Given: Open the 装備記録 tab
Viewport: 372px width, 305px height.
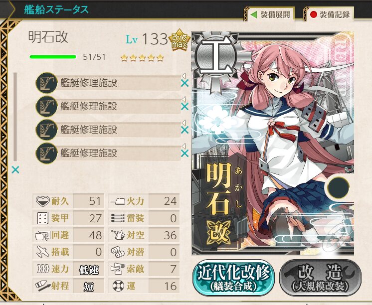Looking at the screenshot, I should [x=330, y=15].
